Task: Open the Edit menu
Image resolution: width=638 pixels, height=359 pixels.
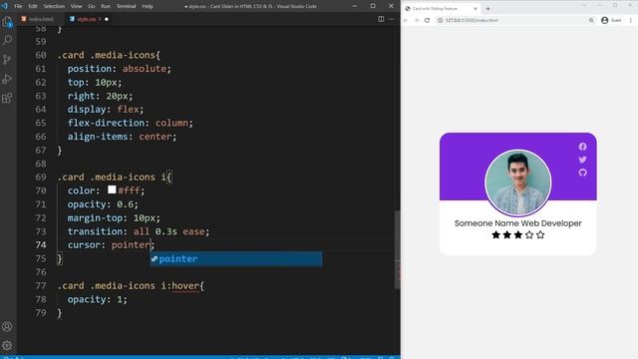Action: tap(33, 6)
